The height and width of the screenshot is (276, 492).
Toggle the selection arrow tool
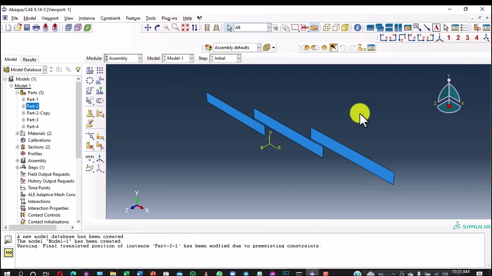[229, 28]
